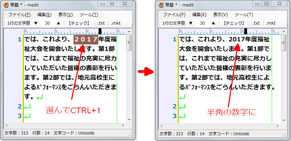Click .mkt toolbar button in left window
This screenshot has width=291, height=141.
coord(116,23)
